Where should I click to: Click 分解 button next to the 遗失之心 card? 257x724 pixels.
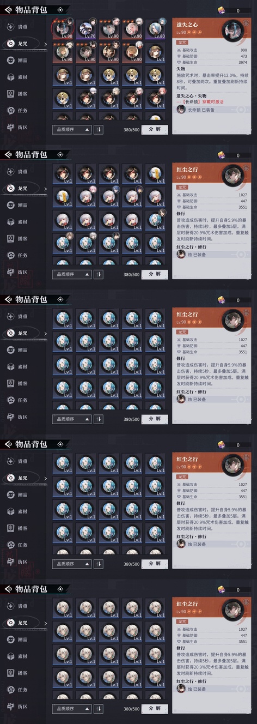tap(155, 129)
